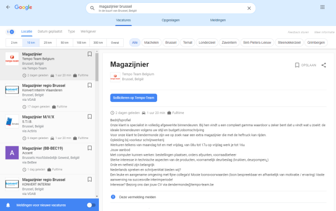Open the Werkgever filter
The image size is (336, 211).
(88, 32)
